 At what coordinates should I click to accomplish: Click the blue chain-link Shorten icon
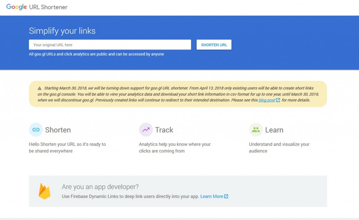[36, 129]
